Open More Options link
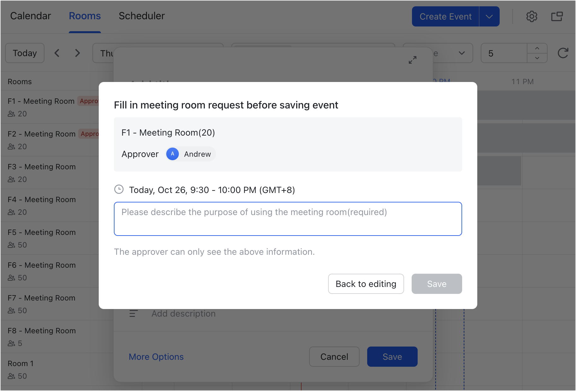This screenshot has height=391, width=576. (x=156, y=357)
